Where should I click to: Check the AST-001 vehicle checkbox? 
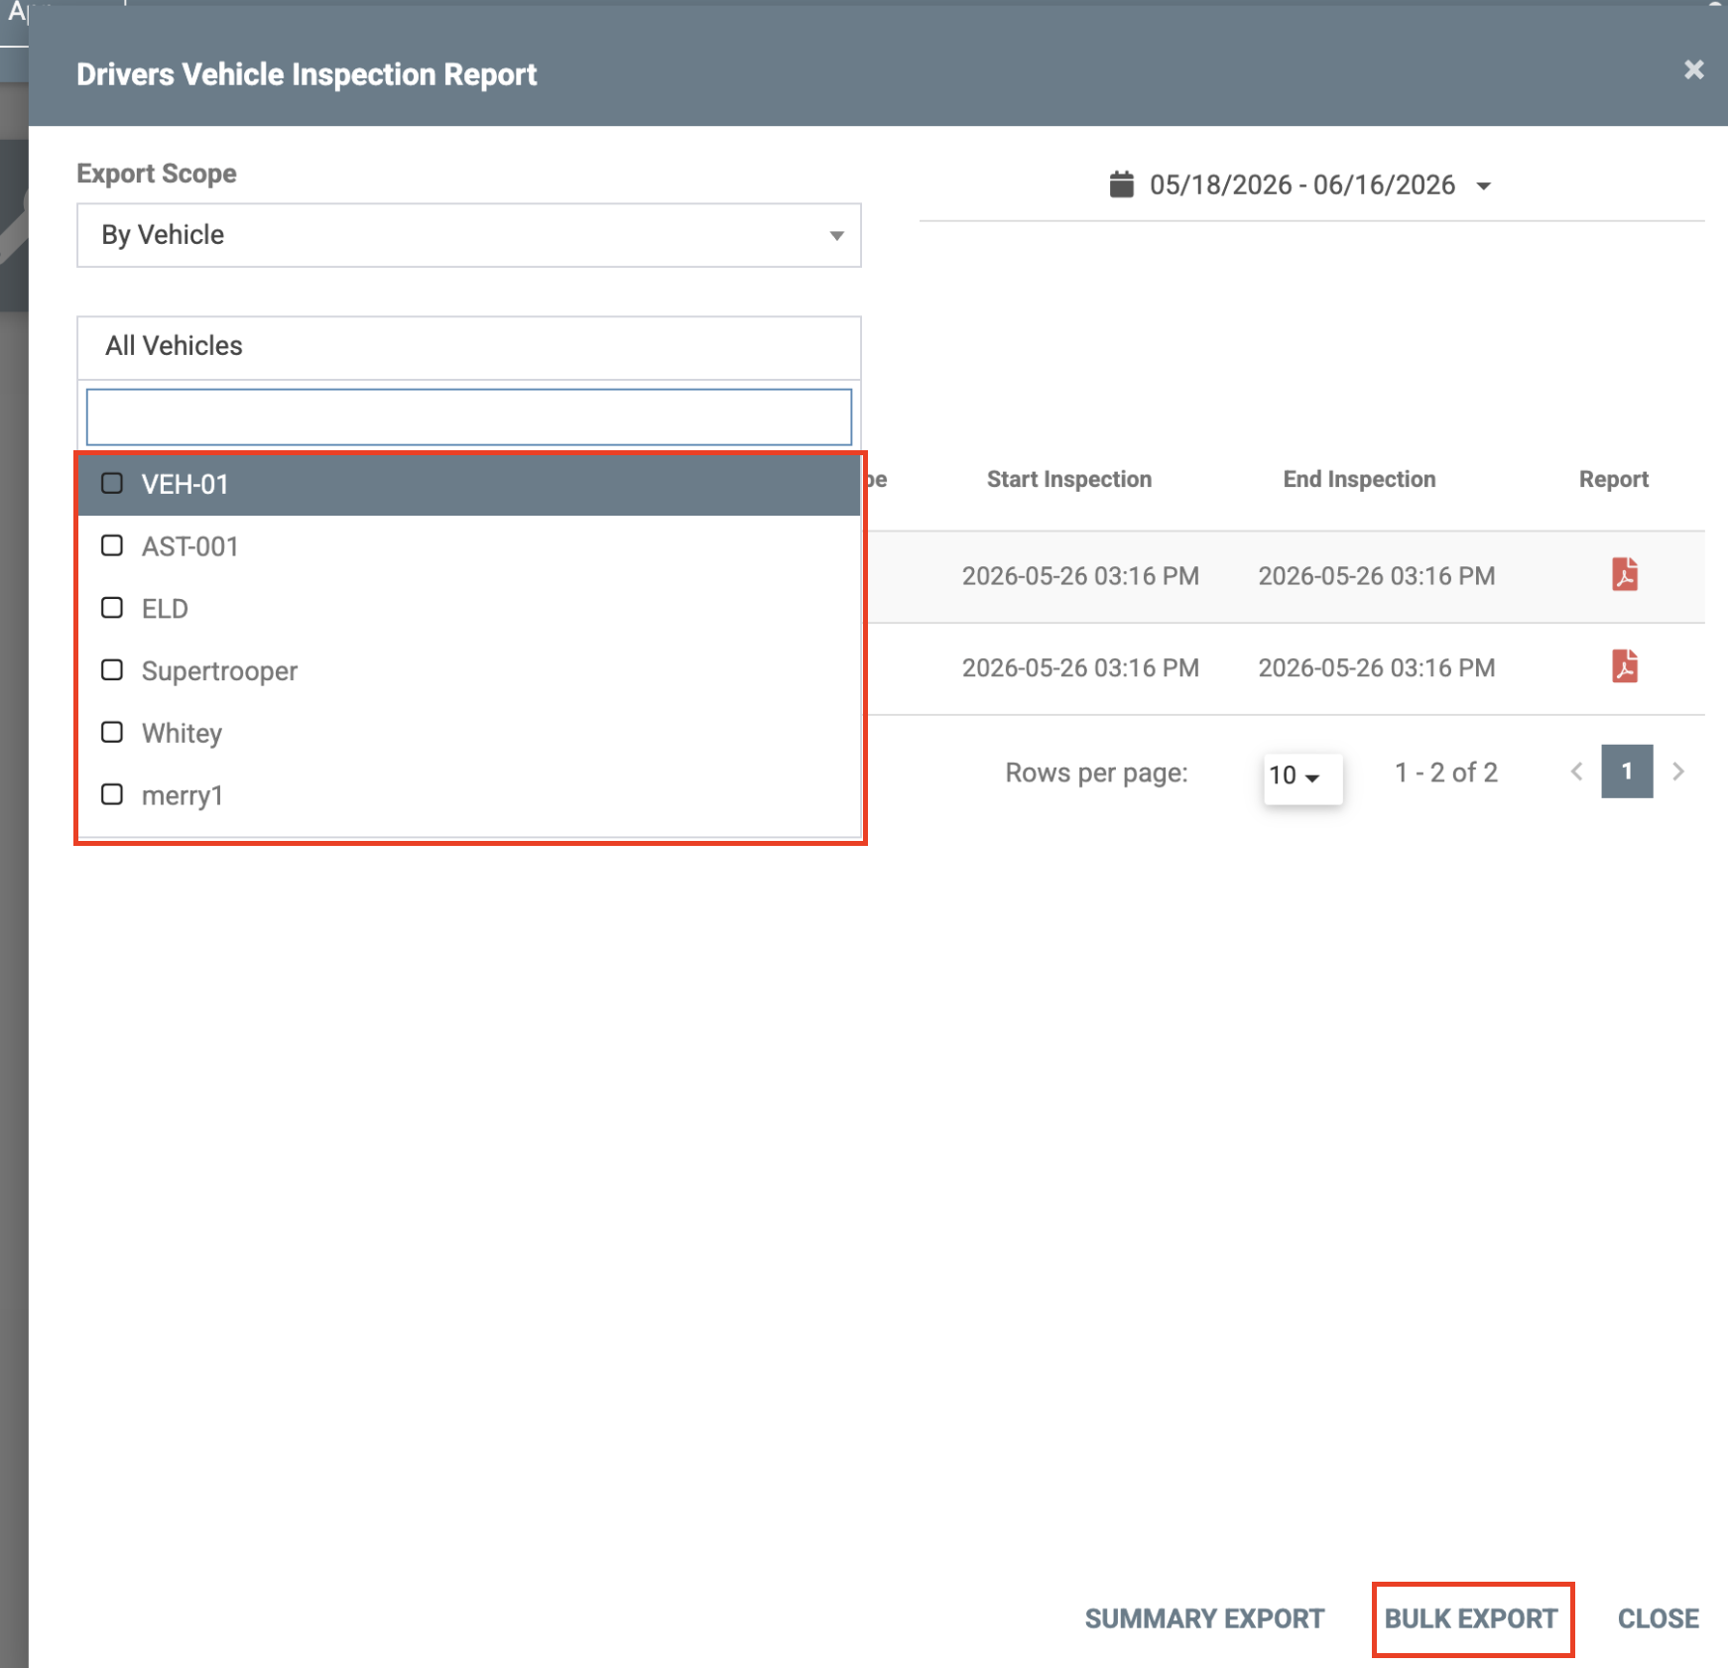click(x=112, y=545)
